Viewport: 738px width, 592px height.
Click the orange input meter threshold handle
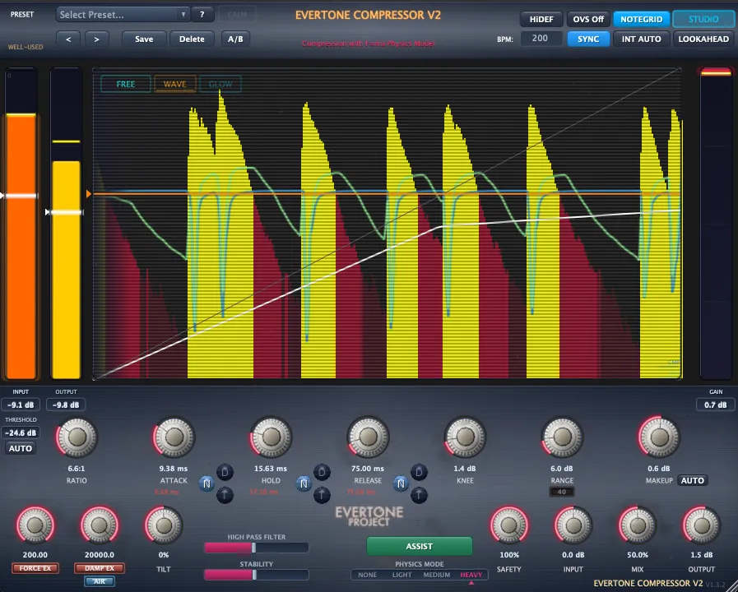(21, 196)
